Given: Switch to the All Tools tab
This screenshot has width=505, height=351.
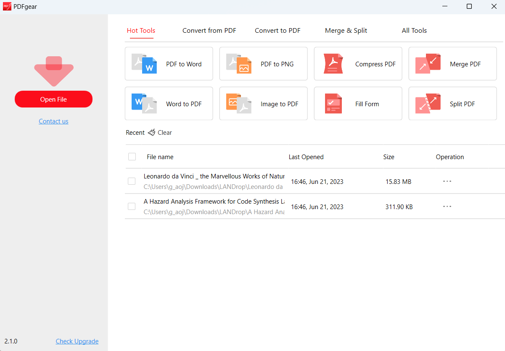Looking at the screenshot, I should pos(414,30).
